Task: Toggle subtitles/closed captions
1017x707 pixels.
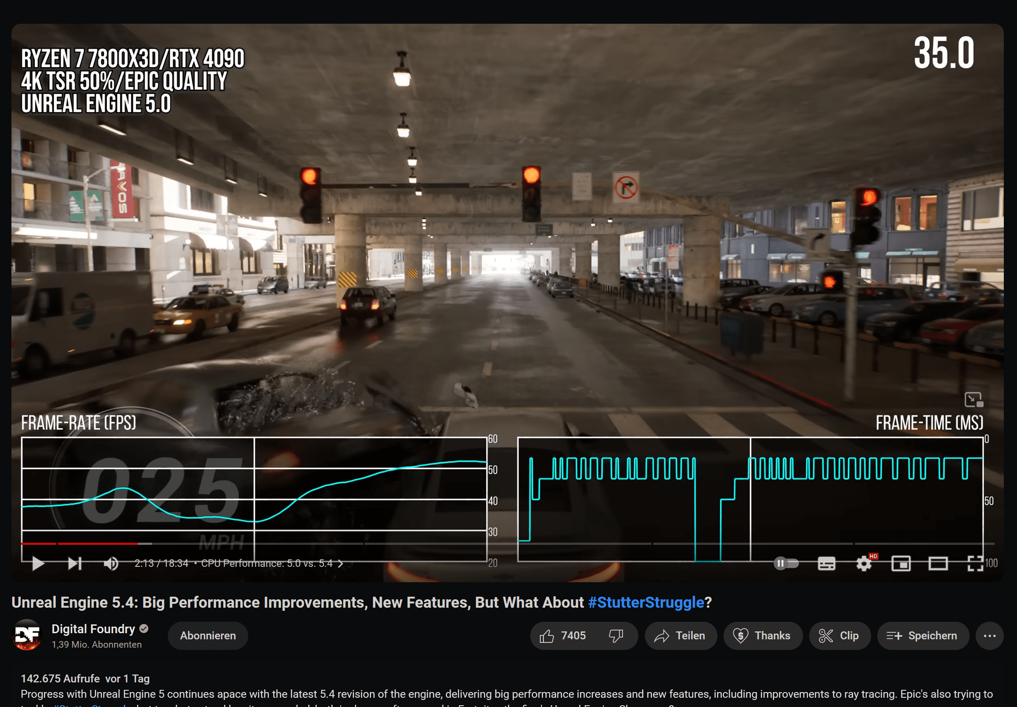Action: click(x=826, y=563)
